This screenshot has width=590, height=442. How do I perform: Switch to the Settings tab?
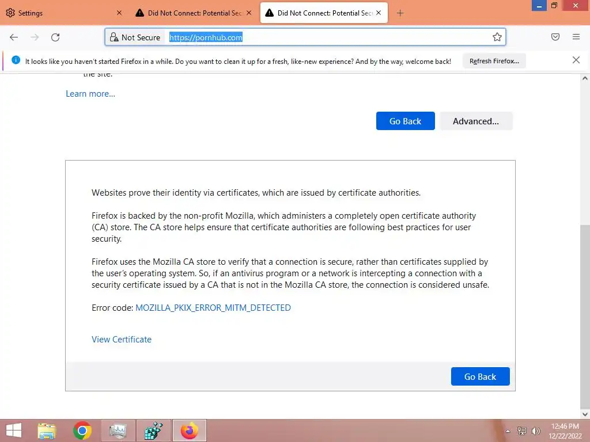(x=64, y=13)
